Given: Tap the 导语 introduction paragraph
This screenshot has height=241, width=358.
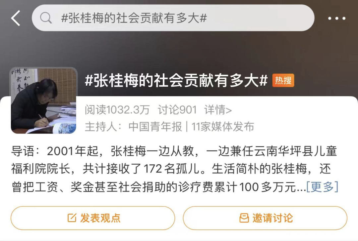Looking at the screenshot, I should click(x=175, y=169).
